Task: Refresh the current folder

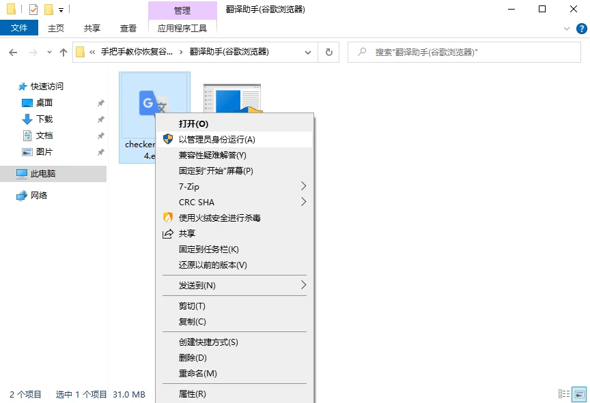Action: tap(329, 53)
